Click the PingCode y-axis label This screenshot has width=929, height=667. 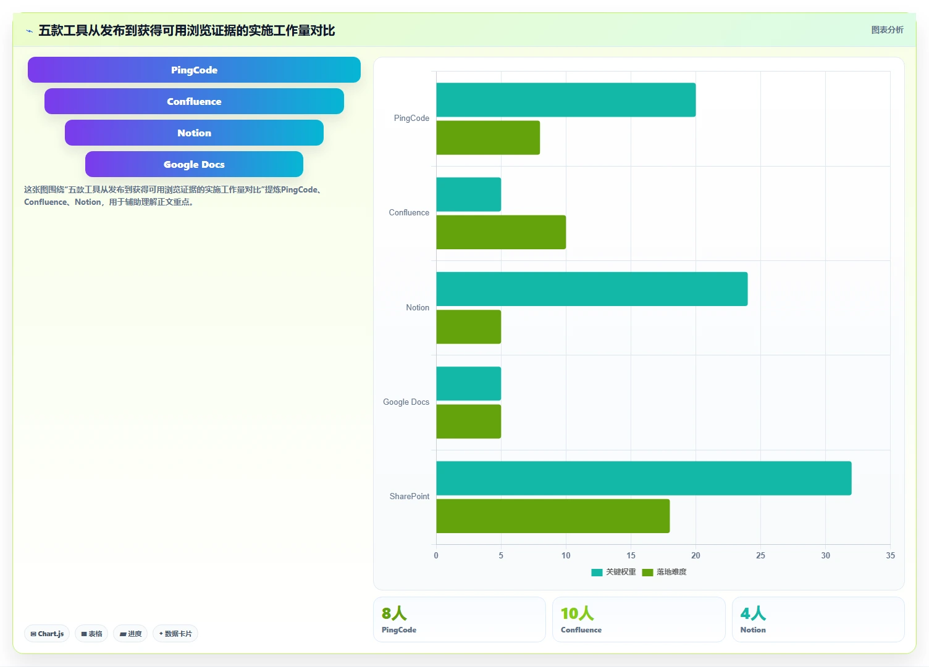[411, 118]
